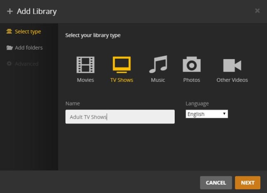Click the Other Videos label text

click(232, 80)
